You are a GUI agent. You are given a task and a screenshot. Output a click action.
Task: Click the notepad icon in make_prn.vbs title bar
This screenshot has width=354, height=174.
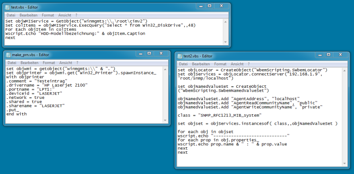[x=8, y=55]
